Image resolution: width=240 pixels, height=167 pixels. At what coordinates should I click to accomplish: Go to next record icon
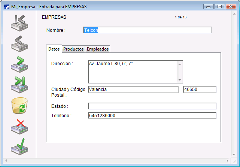(x=19, y=64)
